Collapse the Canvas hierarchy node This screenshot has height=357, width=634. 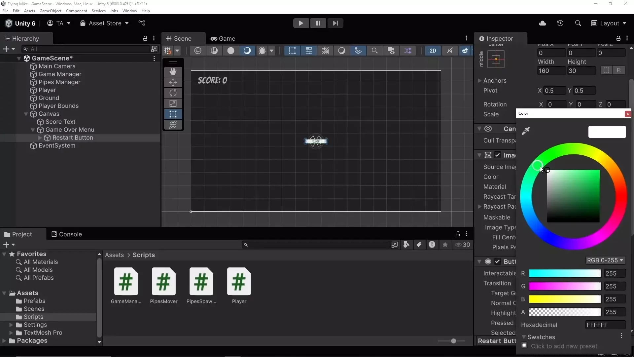pyautogui.click(x=26, y=114)
